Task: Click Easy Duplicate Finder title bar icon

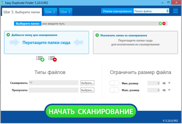Action: coord(3,3)
